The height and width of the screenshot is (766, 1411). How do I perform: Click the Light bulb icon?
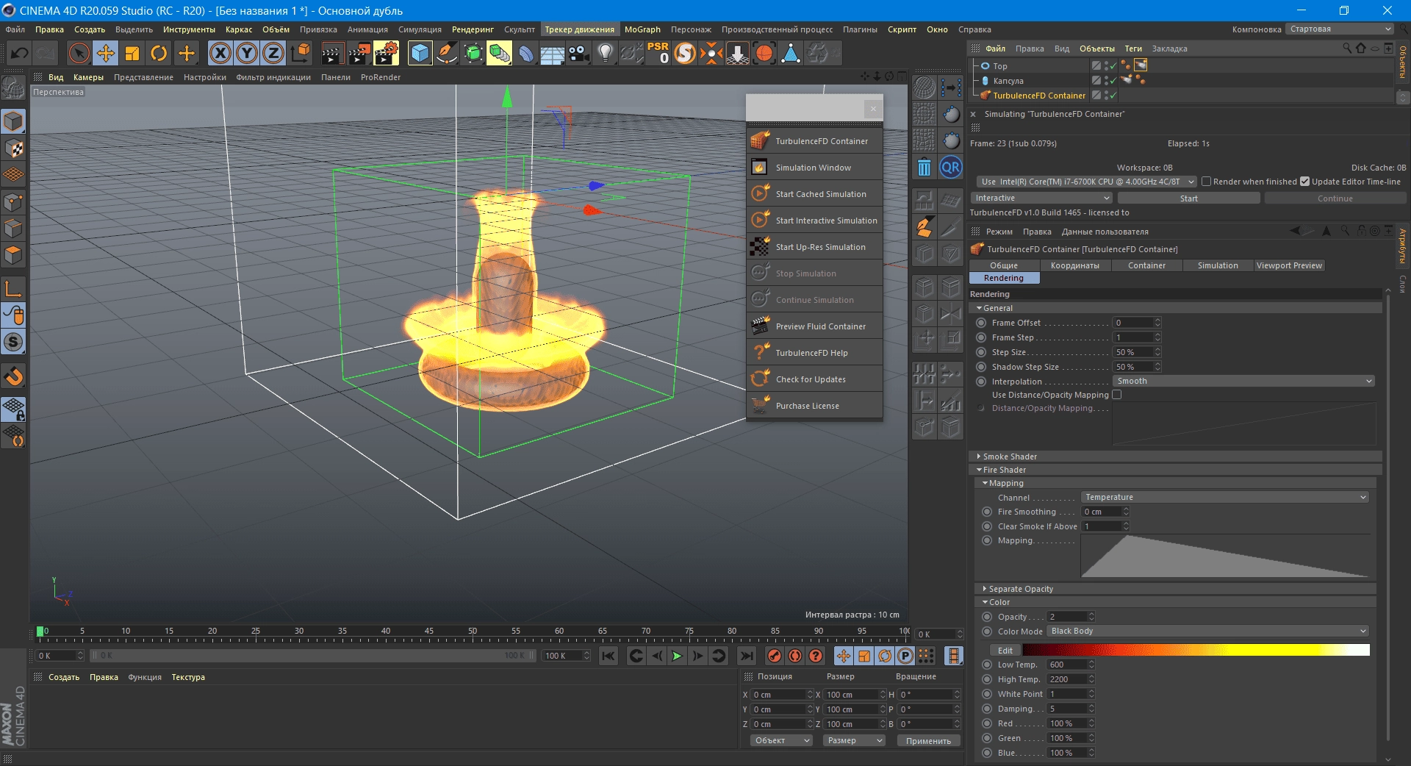pos(605,53)
